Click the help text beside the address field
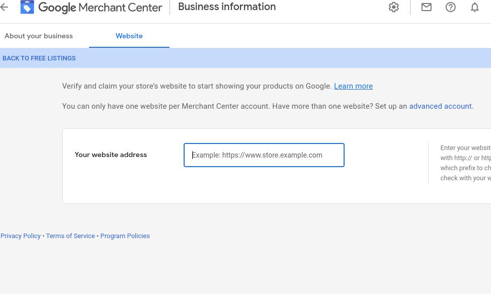491x294 pixels. coord(465,163)
